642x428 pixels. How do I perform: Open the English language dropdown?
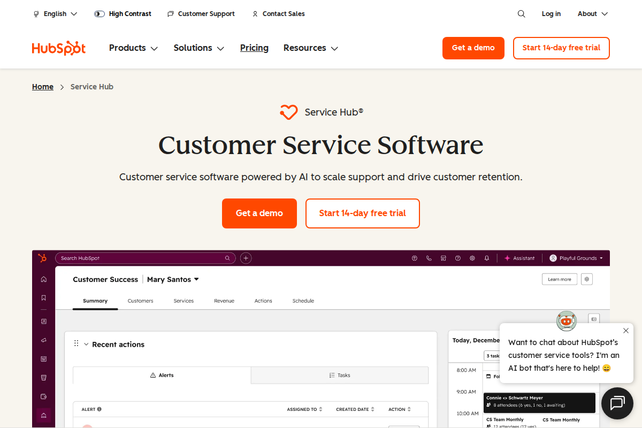pyautogui.click(x=55, y=14)
